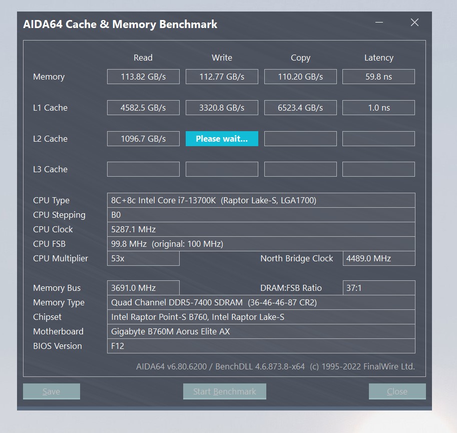The image size is (457, 433).
Task: Click the North Bridge Clock label
Action: (297, 258)
